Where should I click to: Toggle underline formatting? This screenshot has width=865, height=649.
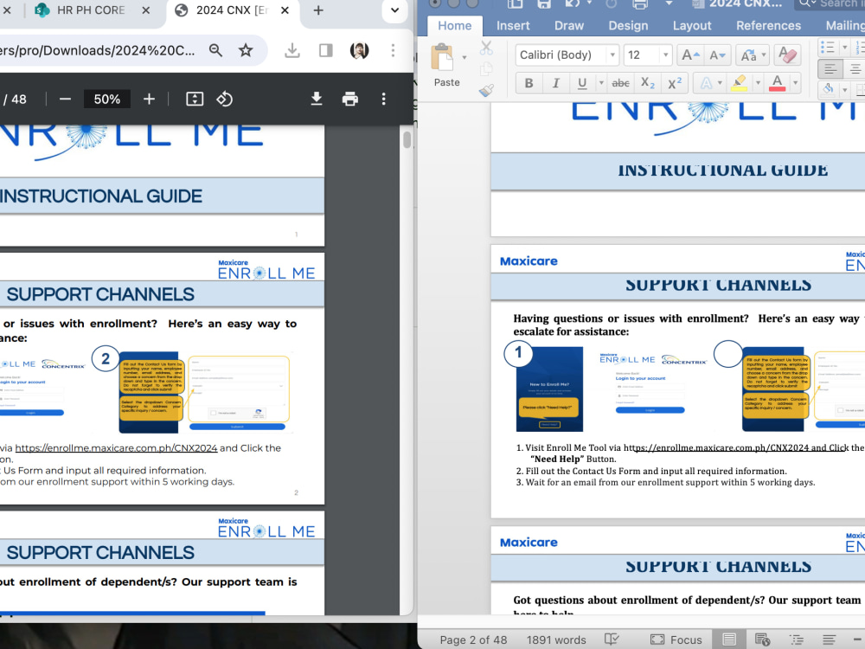pos(582,83)
